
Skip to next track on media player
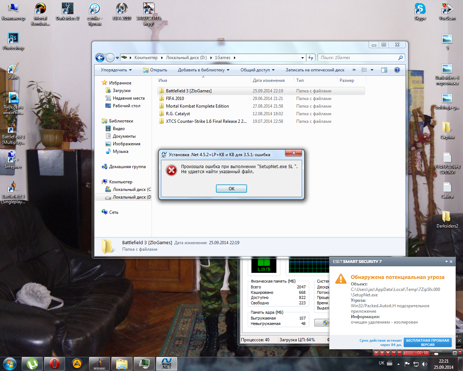(399, 353)
